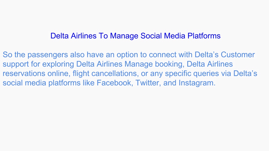
Task: Click the word "Delta" starting the title
Action: coord(60,36)
